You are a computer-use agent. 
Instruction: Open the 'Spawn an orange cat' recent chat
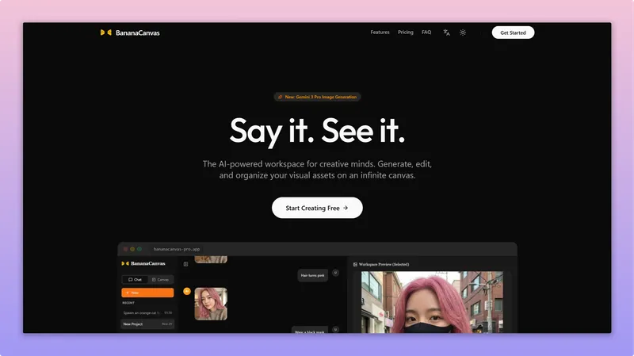click(x=147, y=312)
